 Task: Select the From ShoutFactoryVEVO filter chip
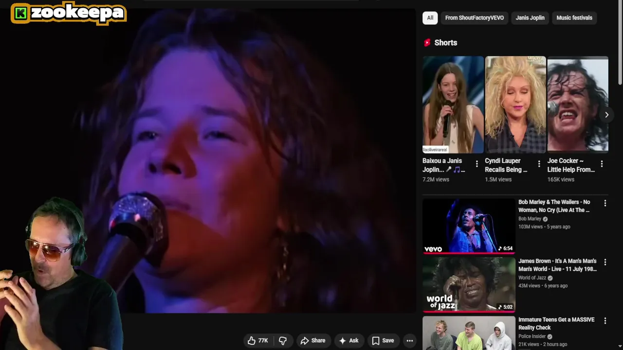(475, 18)
